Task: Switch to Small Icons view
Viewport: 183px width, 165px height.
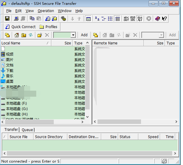Action: click(104, 18)
